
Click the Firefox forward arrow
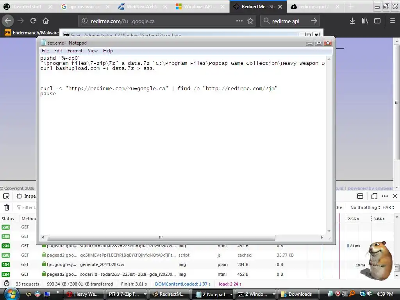pos(21,21)
